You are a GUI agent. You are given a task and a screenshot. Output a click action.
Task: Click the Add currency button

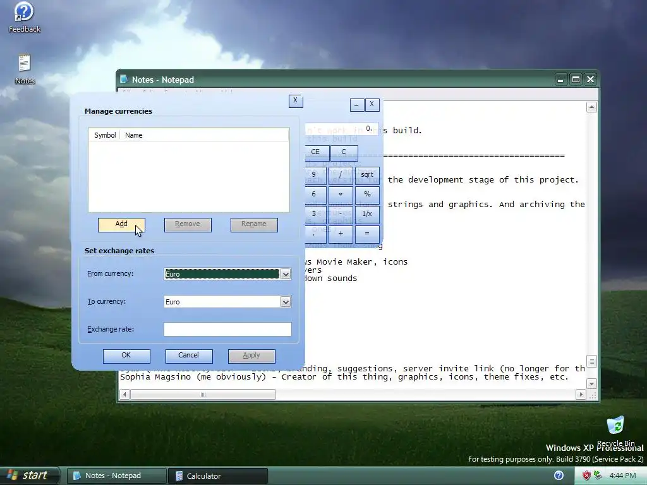click(x=121, y=225)
